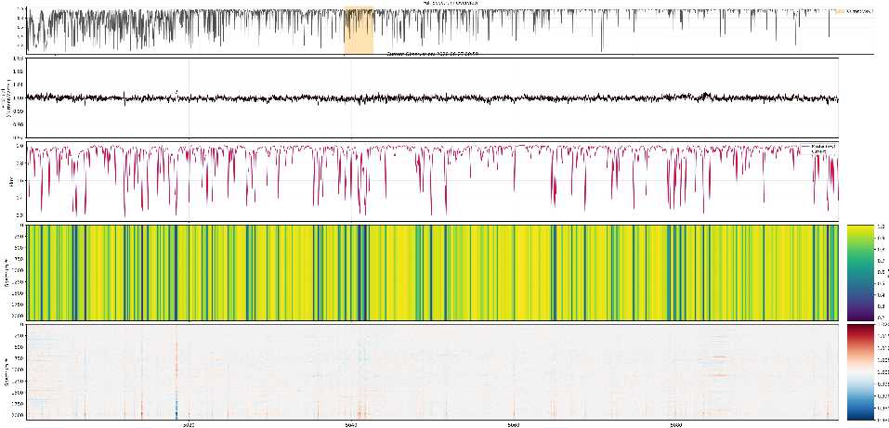Click the 5080 tick label on bottom axis
The image size is (889, 428).
point(675,425)
